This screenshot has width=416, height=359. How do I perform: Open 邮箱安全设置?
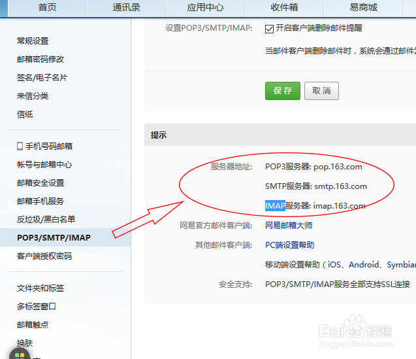(x=40, y=183)
